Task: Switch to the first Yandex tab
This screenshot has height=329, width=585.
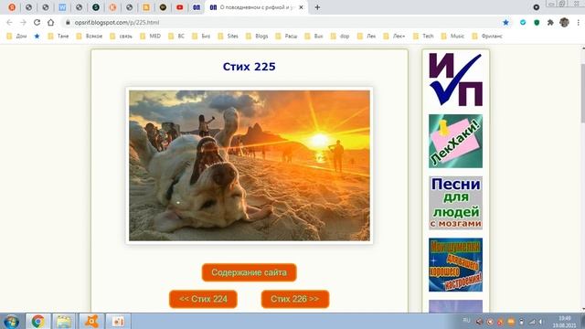Action: 12,7
